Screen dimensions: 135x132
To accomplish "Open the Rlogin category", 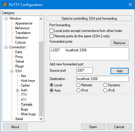I will (19, 66).
